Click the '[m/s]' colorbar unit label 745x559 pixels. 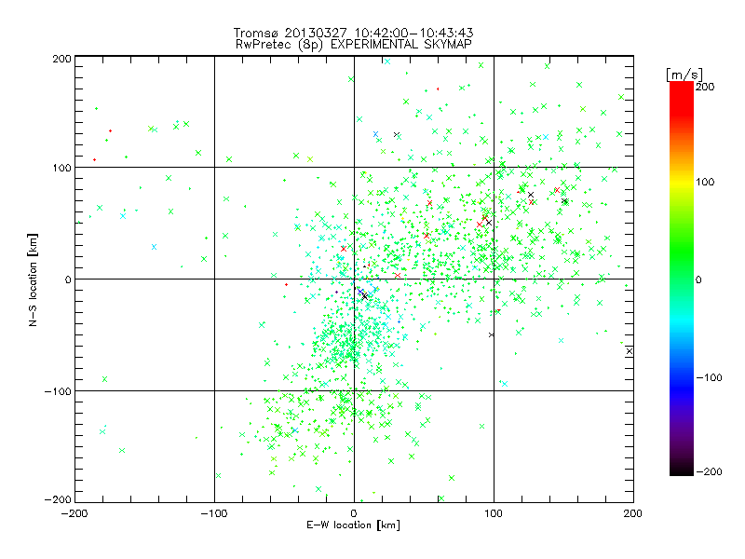(x=684, y=75)
